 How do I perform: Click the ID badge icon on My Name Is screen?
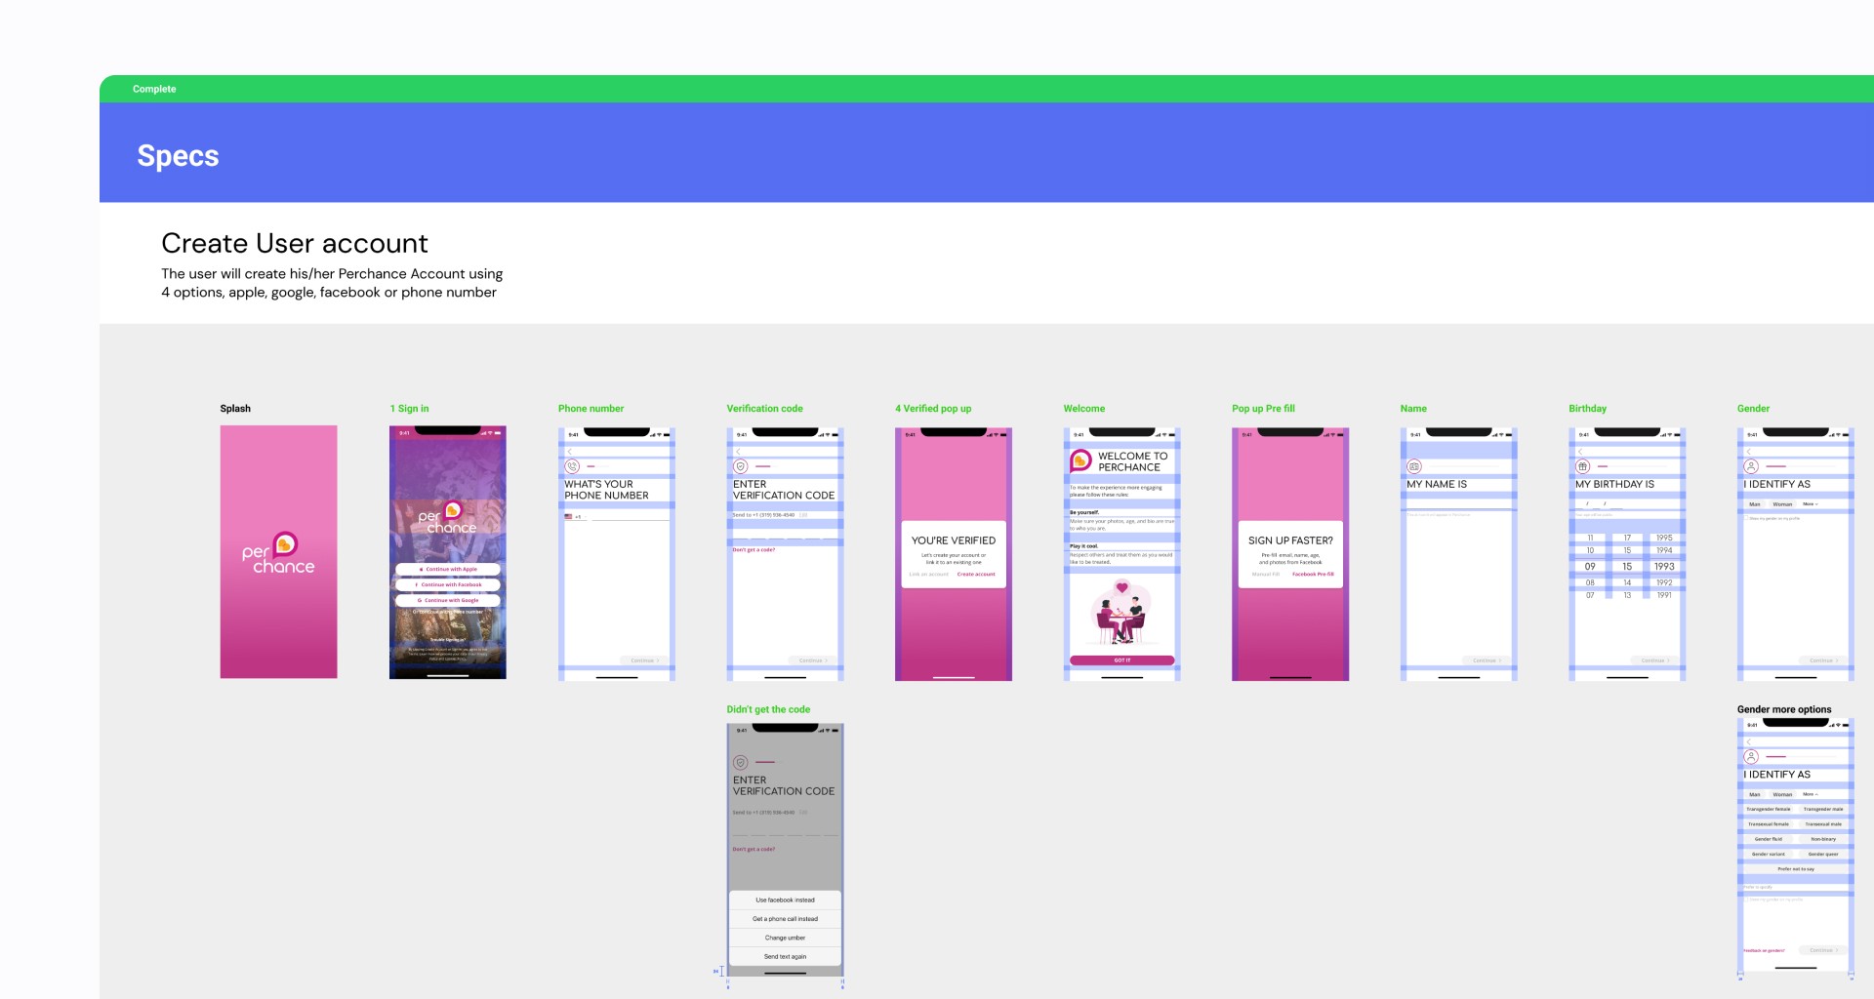(1414, 466)
